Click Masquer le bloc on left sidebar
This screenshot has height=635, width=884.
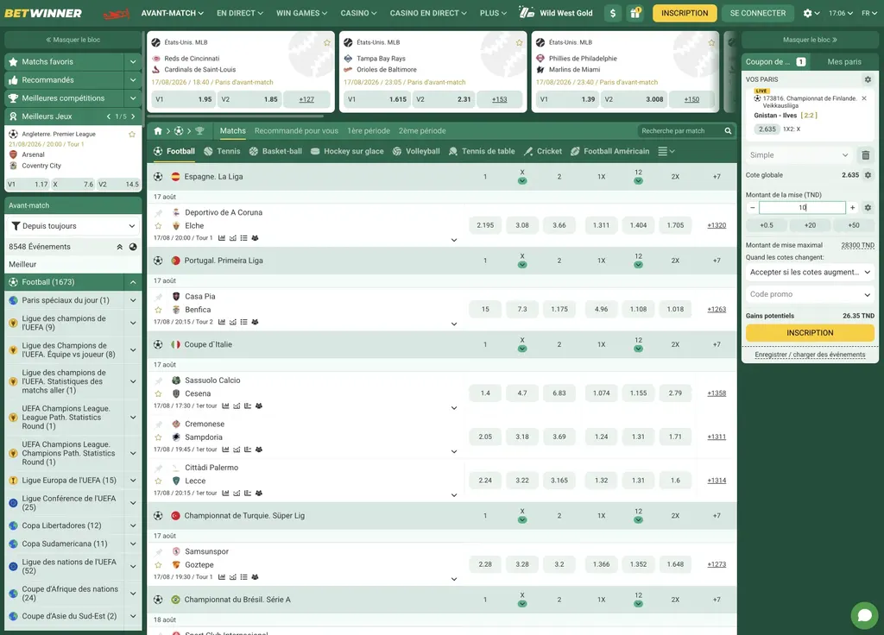click(73, 40)
